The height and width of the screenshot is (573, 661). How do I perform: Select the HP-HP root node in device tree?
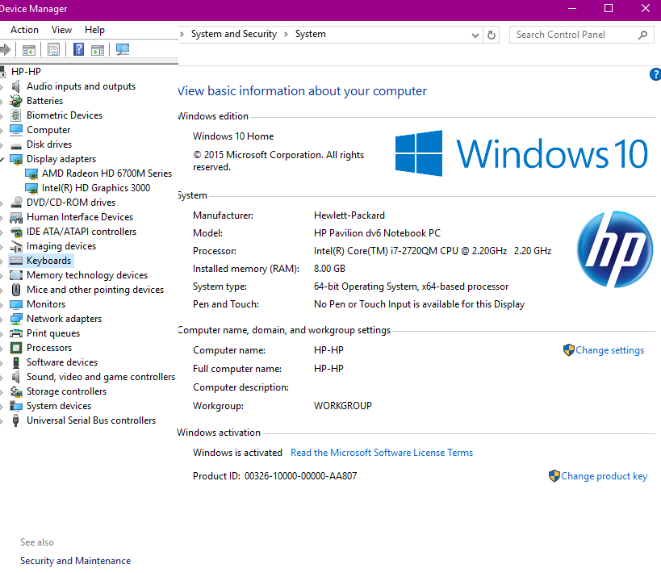(26, 72)
